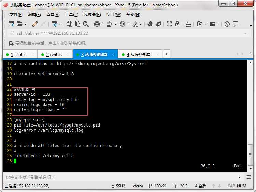The width and height of the screenshot is (256, 192).
Task: Open Help with the question mark icon
Action: (x=227, y=24)
